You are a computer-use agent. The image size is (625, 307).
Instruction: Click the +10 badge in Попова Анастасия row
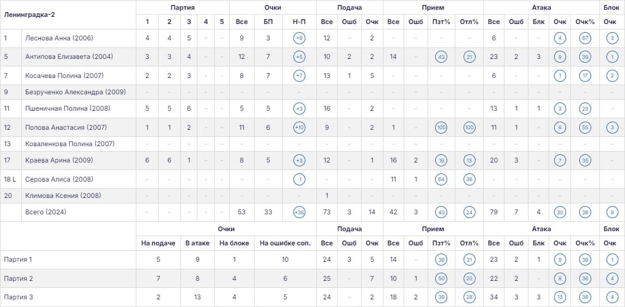click(299, 128)
